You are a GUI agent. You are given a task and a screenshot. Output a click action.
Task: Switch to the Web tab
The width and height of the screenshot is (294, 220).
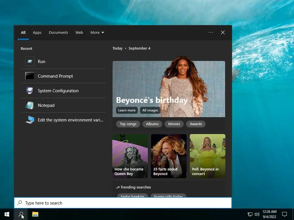(x=79, y=33)
